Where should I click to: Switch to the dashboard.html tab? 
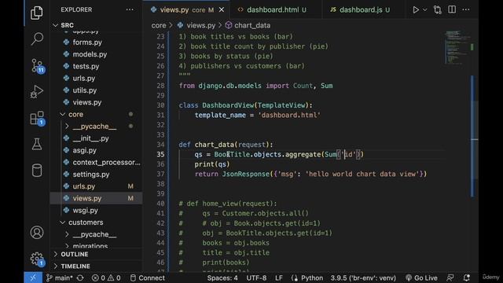tap(272, 10)
